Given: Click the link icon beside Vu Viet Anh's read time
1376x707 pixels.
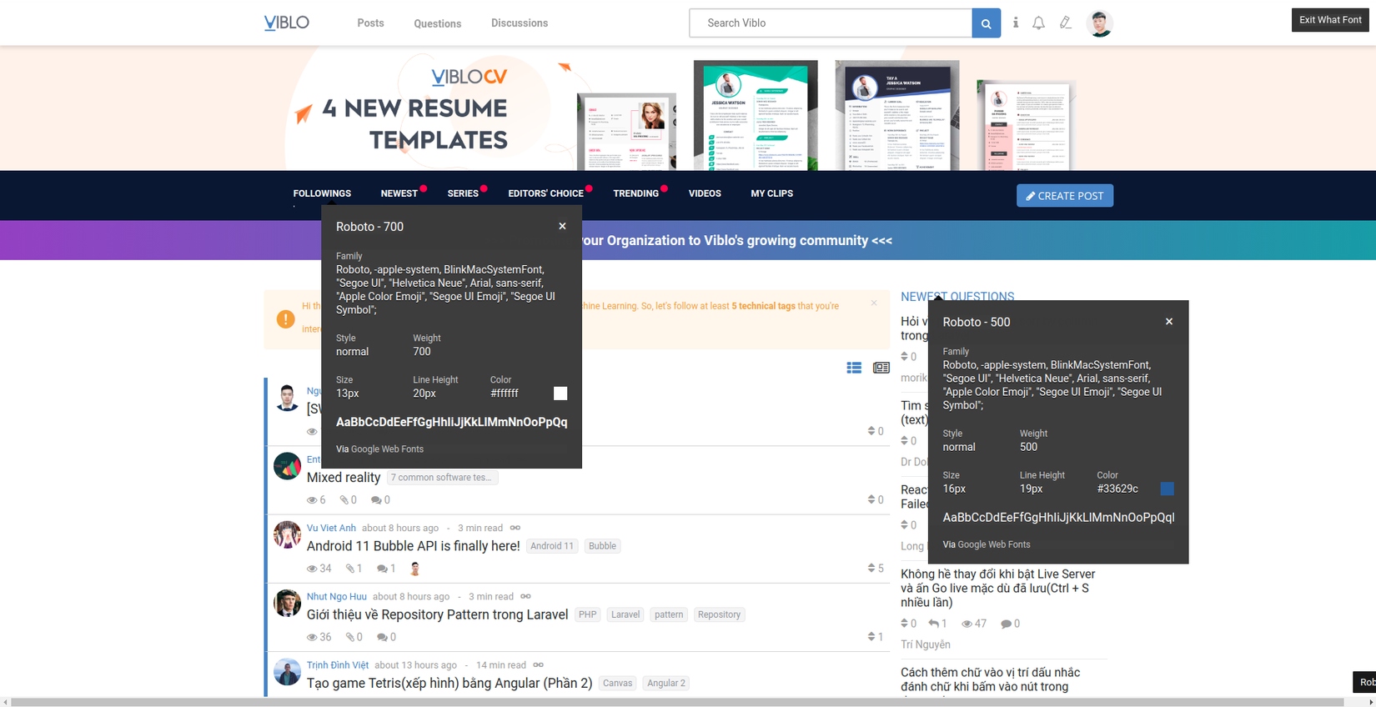Looking at the screenshot, I should pos(515,528).
